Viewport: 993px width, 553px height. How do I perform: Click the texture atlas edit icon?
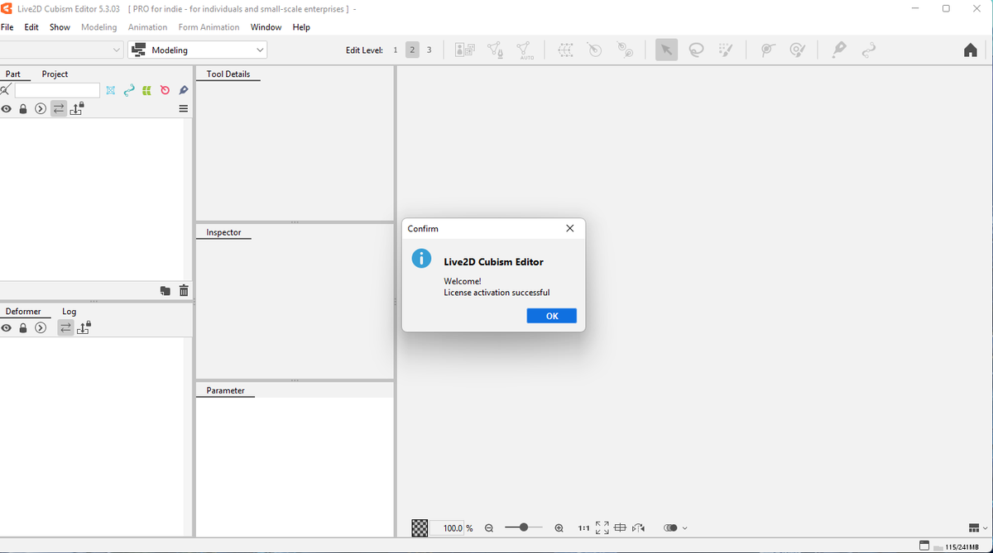click(465, 50)
